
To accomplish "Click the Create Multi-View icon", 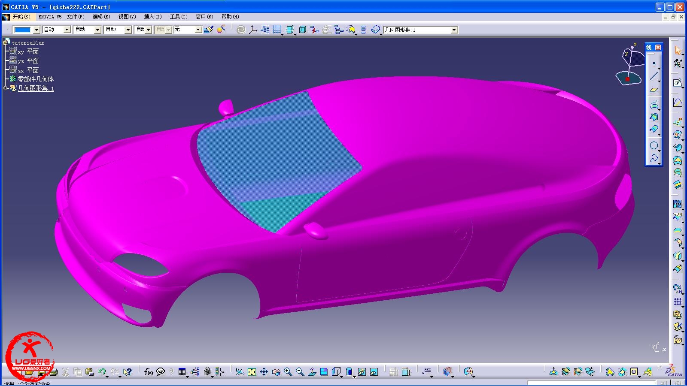I will click(324, 372).
